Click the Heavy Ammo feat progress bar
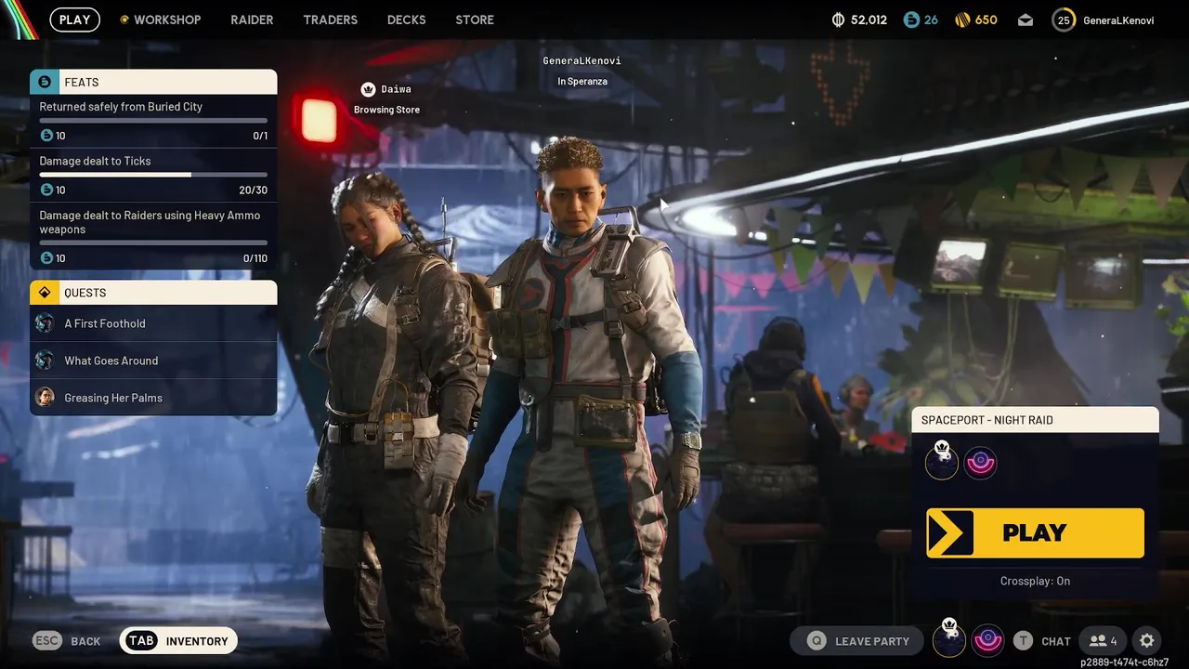 click(x=153, y=243)
